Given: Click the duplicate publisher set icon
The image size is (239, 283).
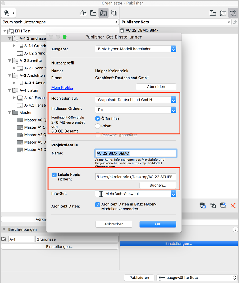Looking at the screenshot, I should (213, 205).
